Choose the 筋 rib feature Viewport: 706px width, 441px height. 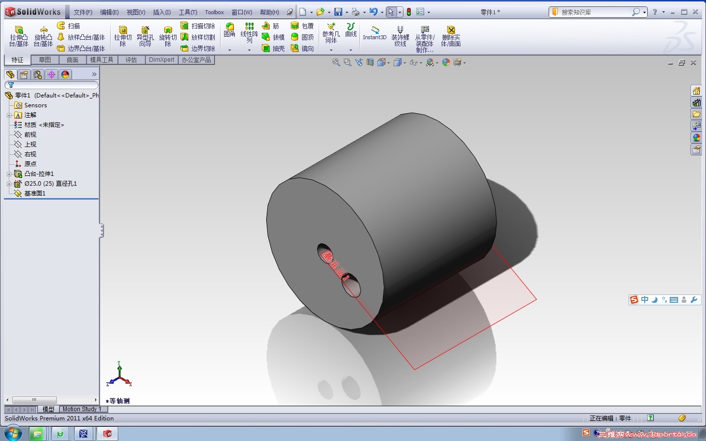coord(271,25)
